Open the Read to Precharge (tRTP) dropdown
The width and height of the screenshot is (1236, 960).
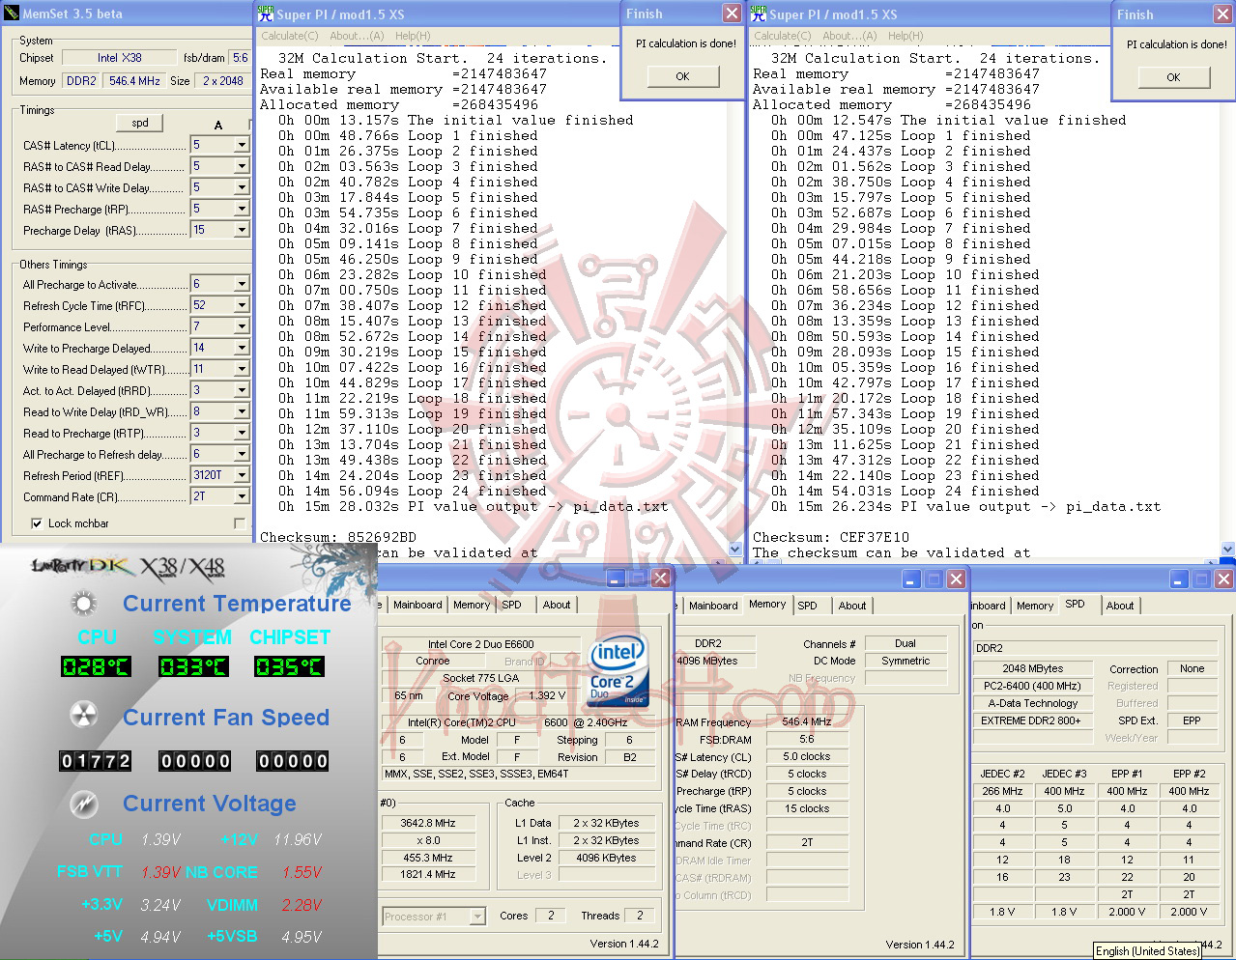coord(242,433)
